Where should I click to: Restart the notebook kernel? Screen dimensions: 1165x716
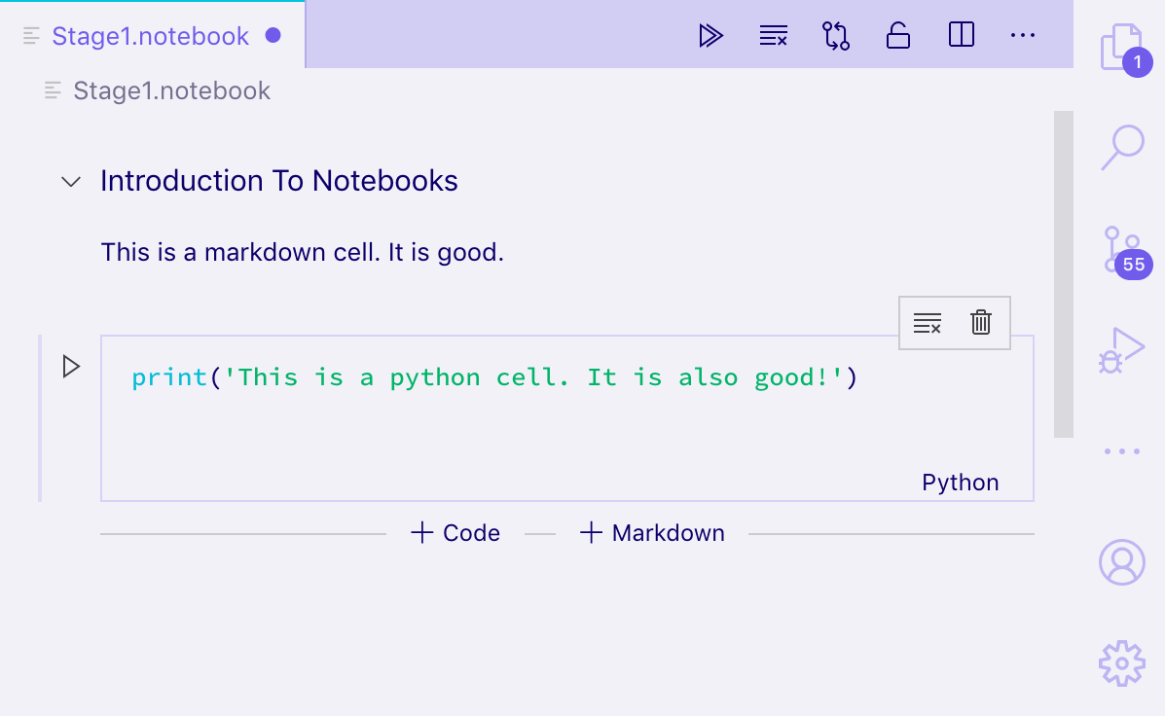836,35
